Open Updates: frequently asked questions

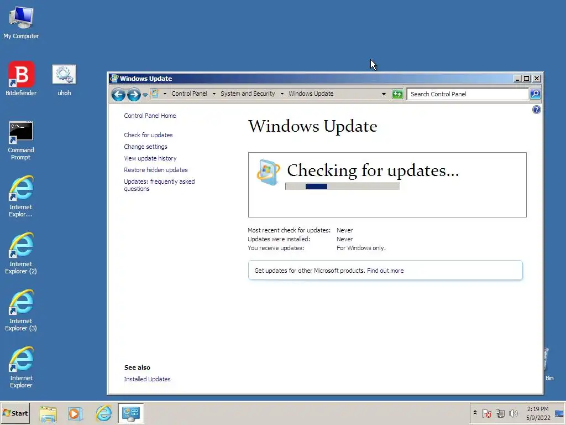pos(159,185)
